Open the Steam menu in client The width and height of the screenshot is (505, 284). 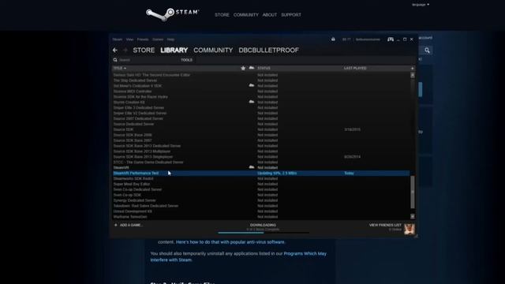point(118,39)
